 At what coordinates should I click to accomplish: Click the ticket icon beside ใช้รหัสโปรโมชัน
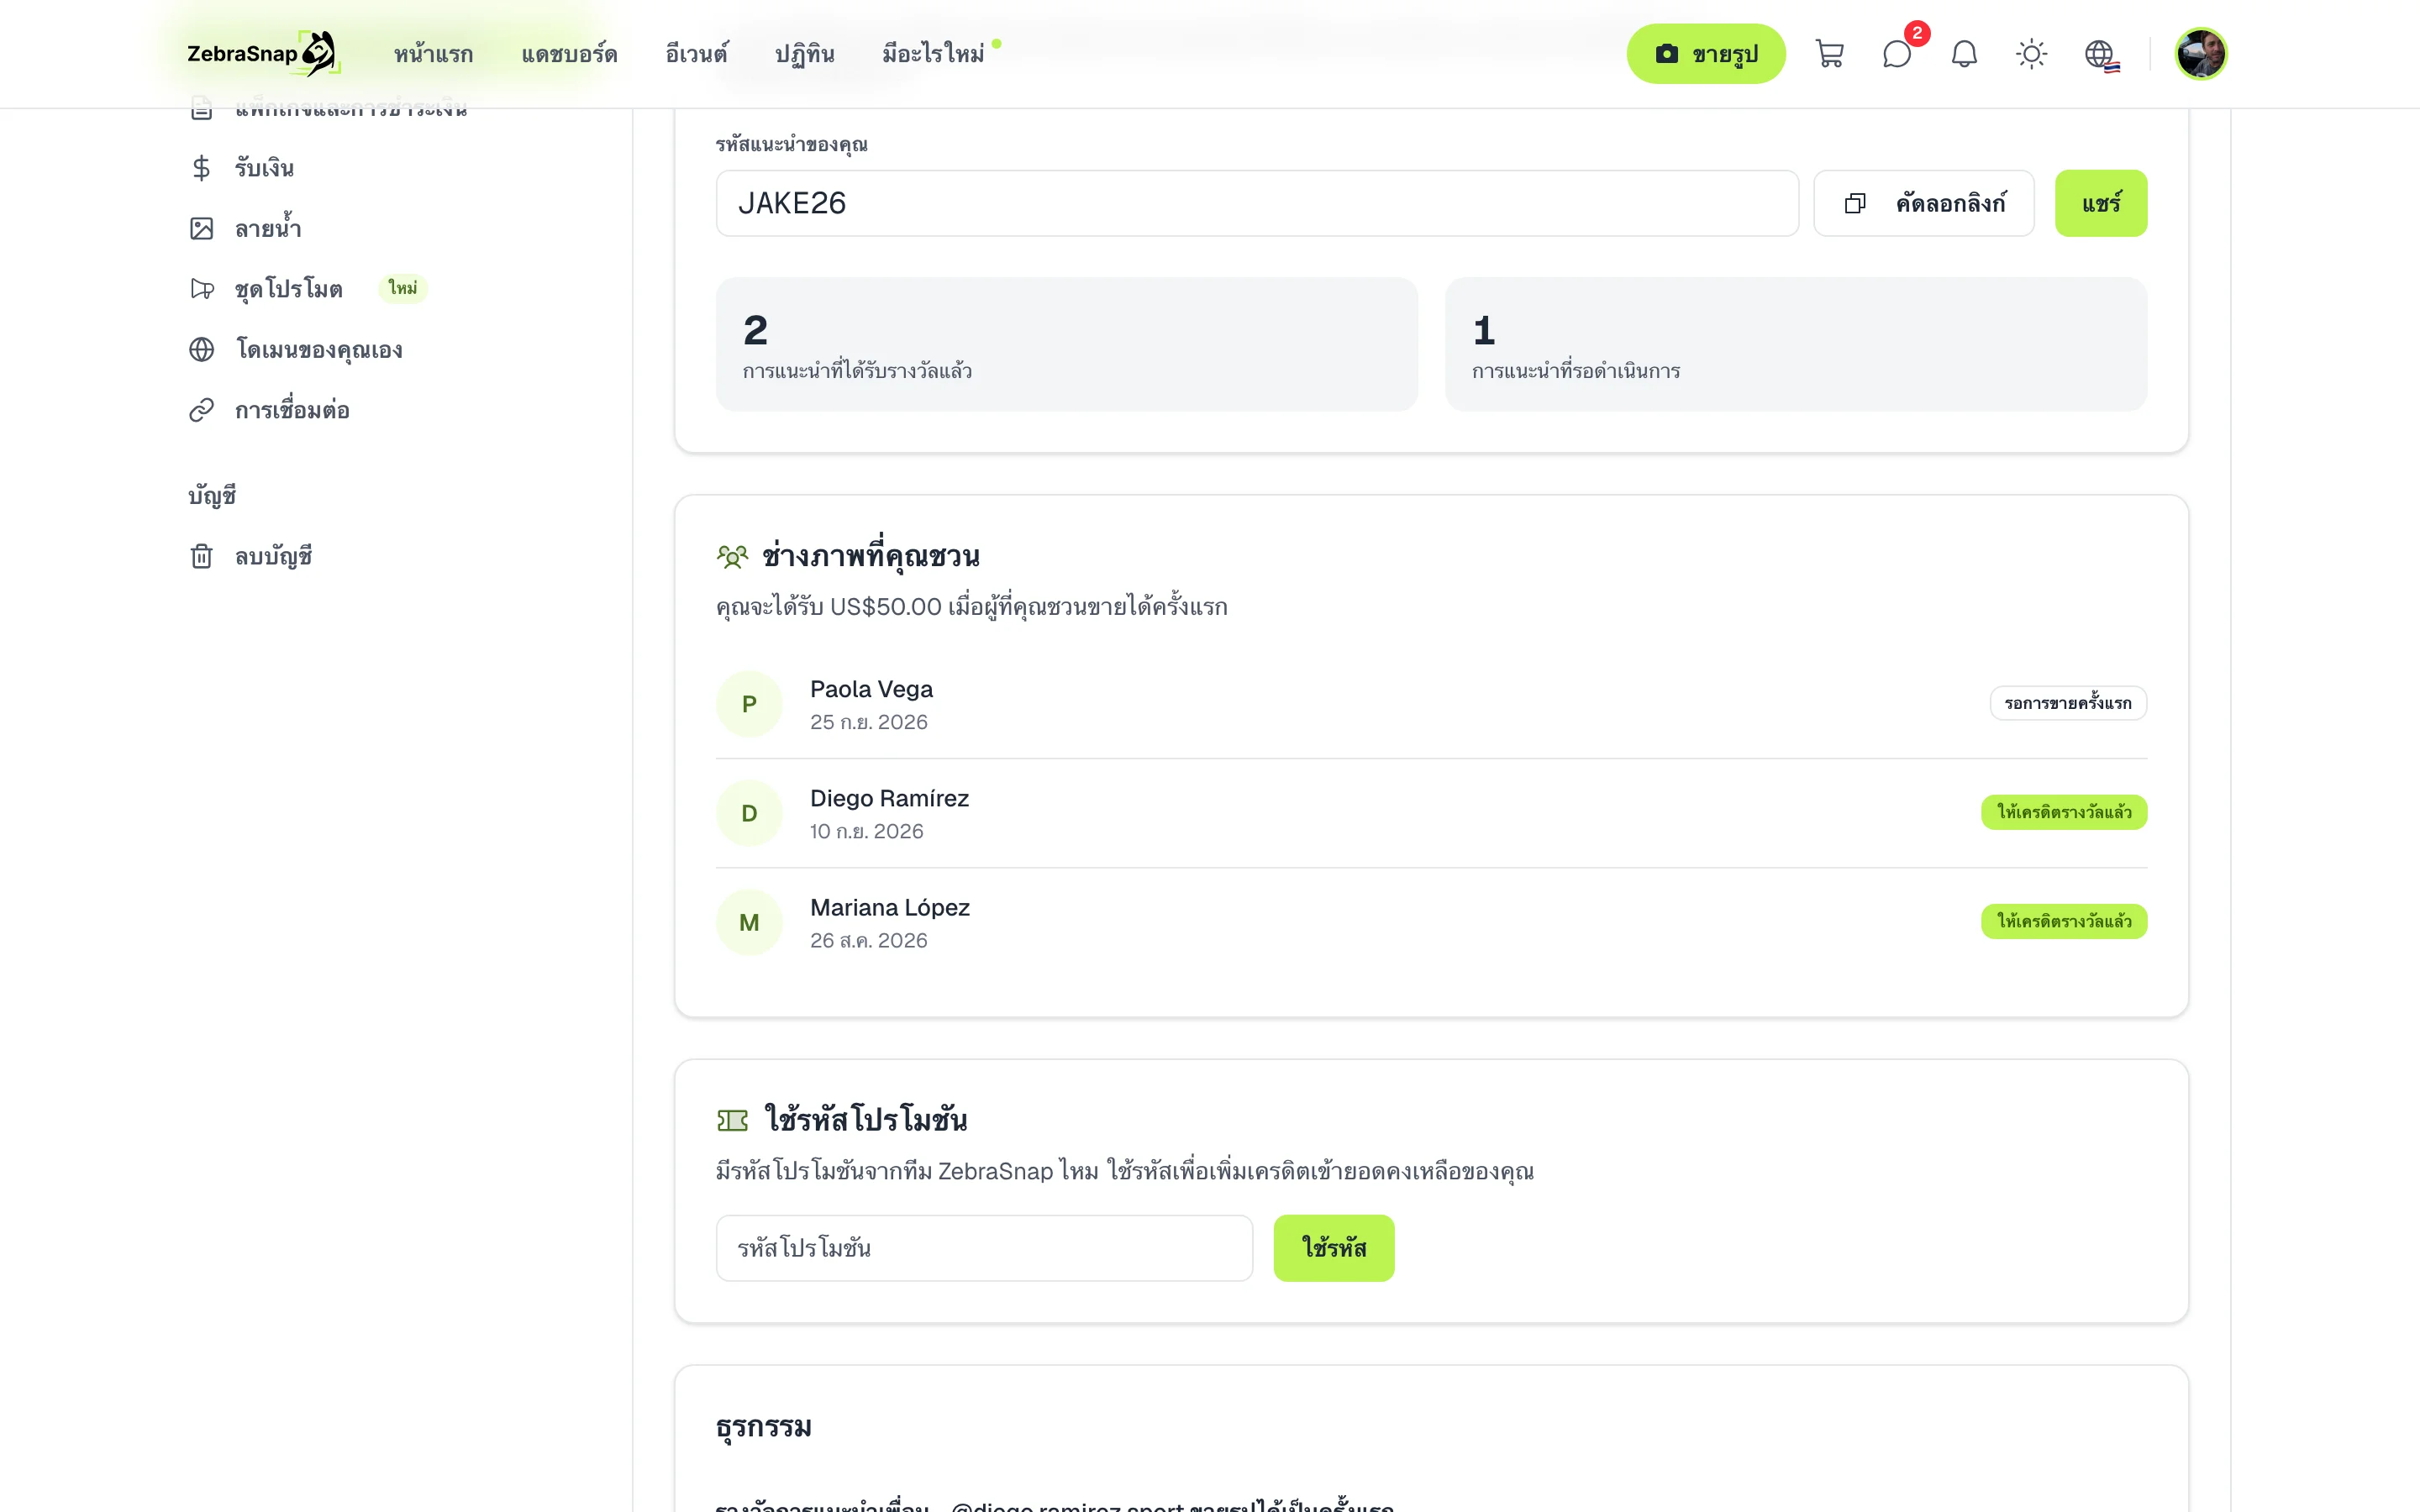point(732,1120)
